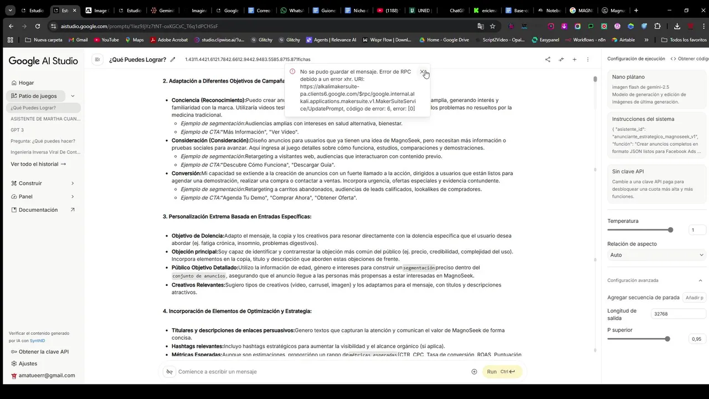Open the amatueerr@gmail.com account menu
The height and width of the screenshot is (399, 709).
click(43, 375)
